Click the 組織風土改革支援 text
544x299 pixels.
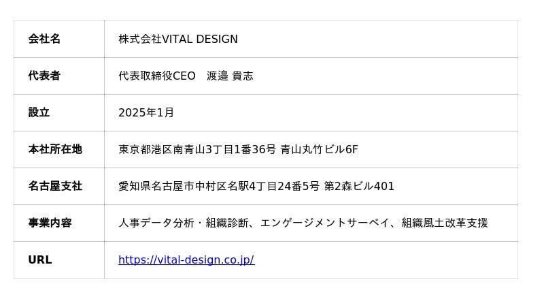[x=445, y=223]
